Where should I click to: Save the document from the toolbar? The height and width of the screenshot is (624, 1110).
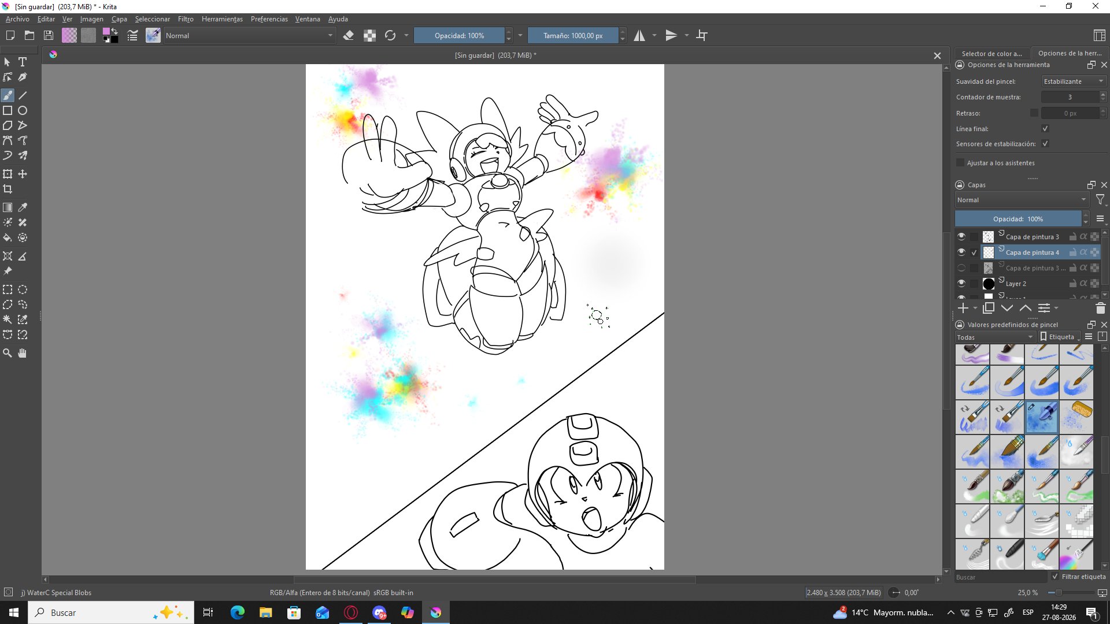[49, 36]
